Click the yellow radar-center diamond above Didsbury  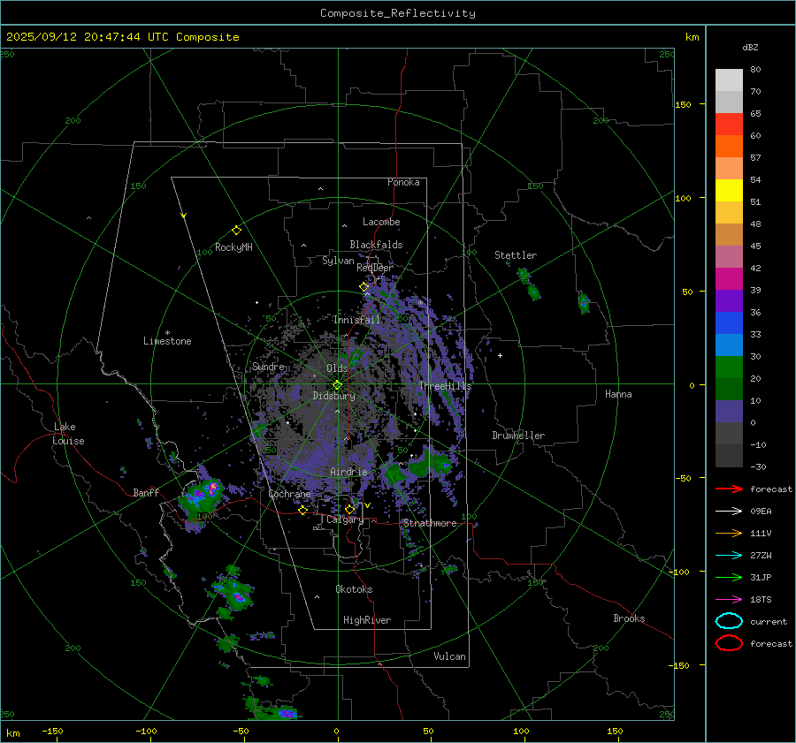pos(337,385)
